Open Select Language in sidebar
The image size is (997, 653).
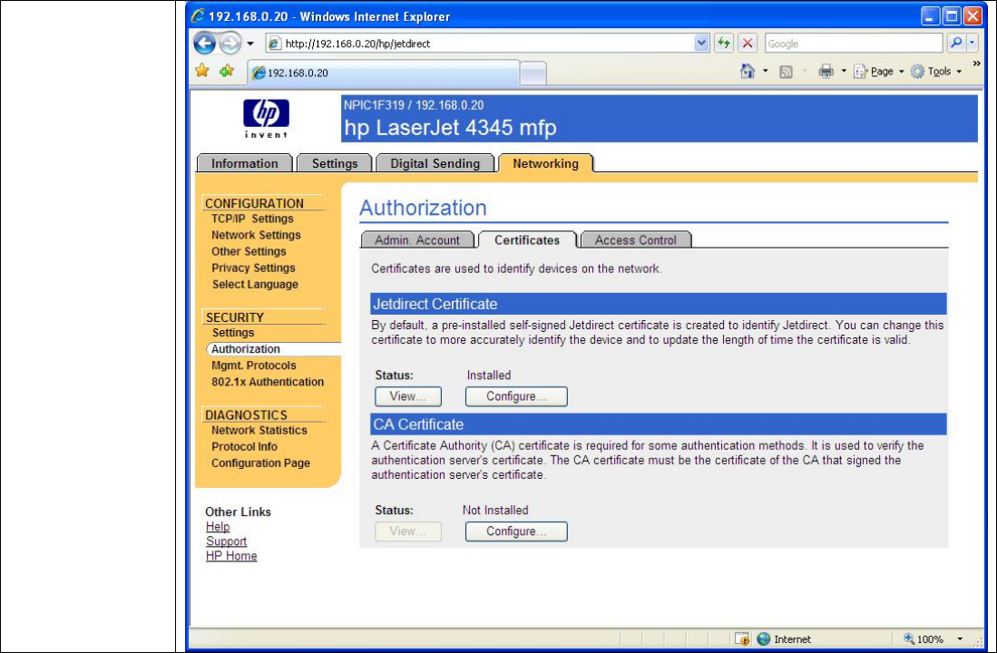pyautogui.click(x=255, y=285)
